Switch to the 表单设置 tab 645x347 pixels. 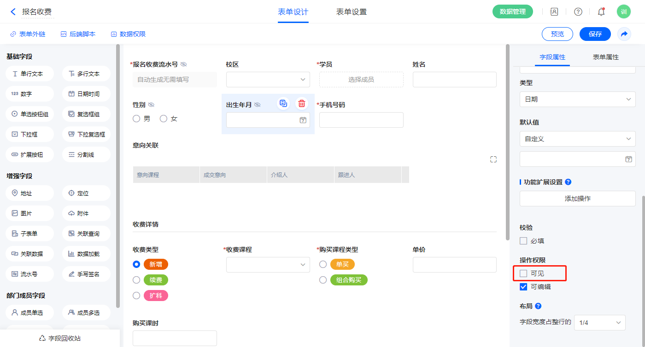click(x=351, y=12)
